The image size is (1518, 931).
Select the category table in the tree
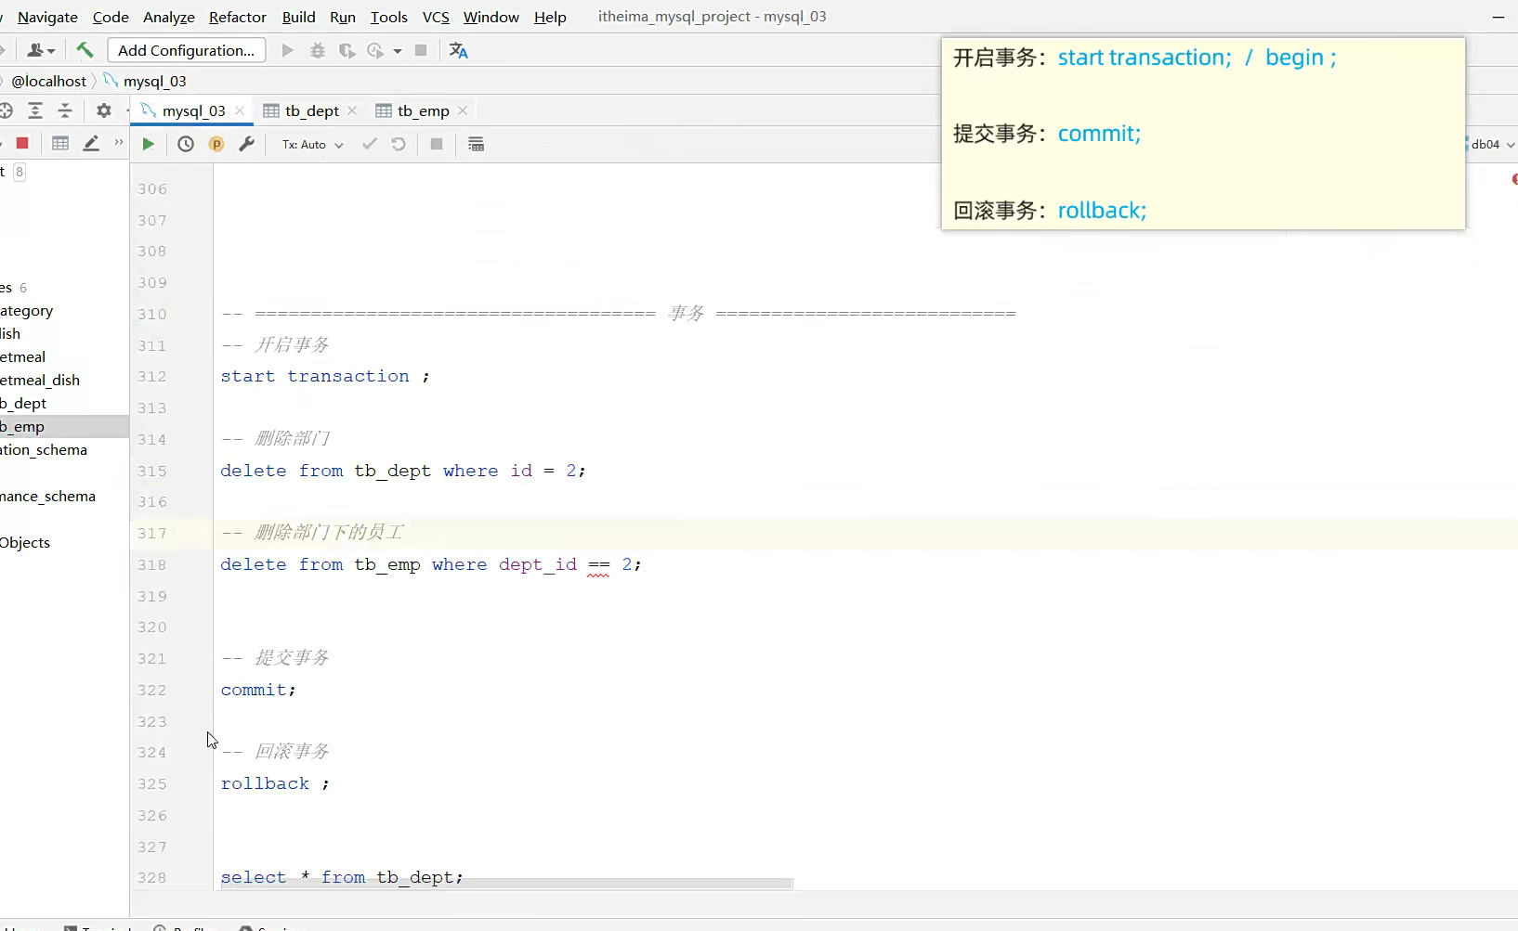tap(27, 311)
